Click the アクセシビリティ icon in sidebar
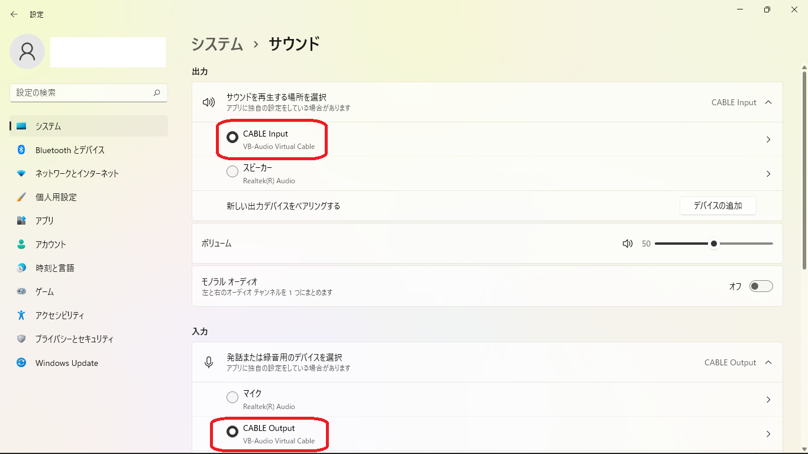808x454 pixels. 22,315
